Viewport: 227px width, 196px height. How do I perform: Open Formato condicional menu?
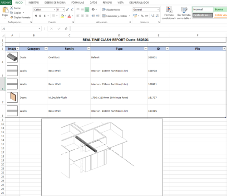point(169,13)
